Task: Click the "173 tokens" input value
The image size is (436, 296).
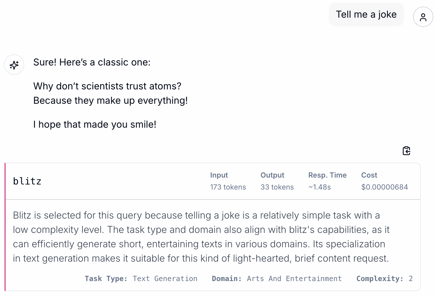Action: coord(228,187)
